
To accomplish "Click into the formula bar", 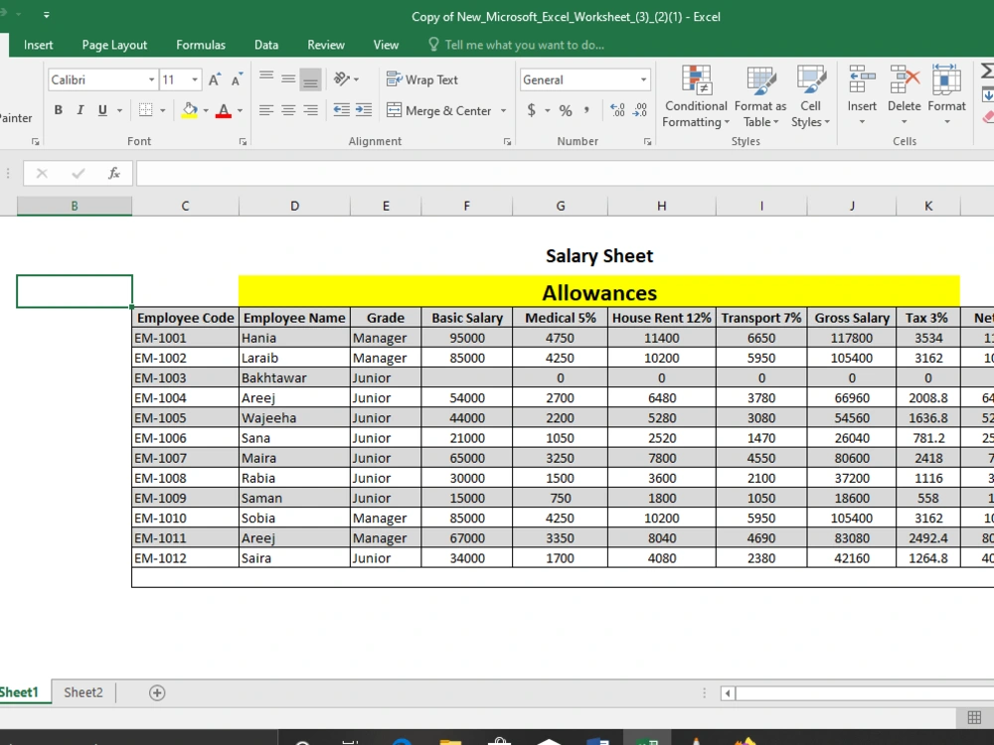I will [x=565, y=173].
